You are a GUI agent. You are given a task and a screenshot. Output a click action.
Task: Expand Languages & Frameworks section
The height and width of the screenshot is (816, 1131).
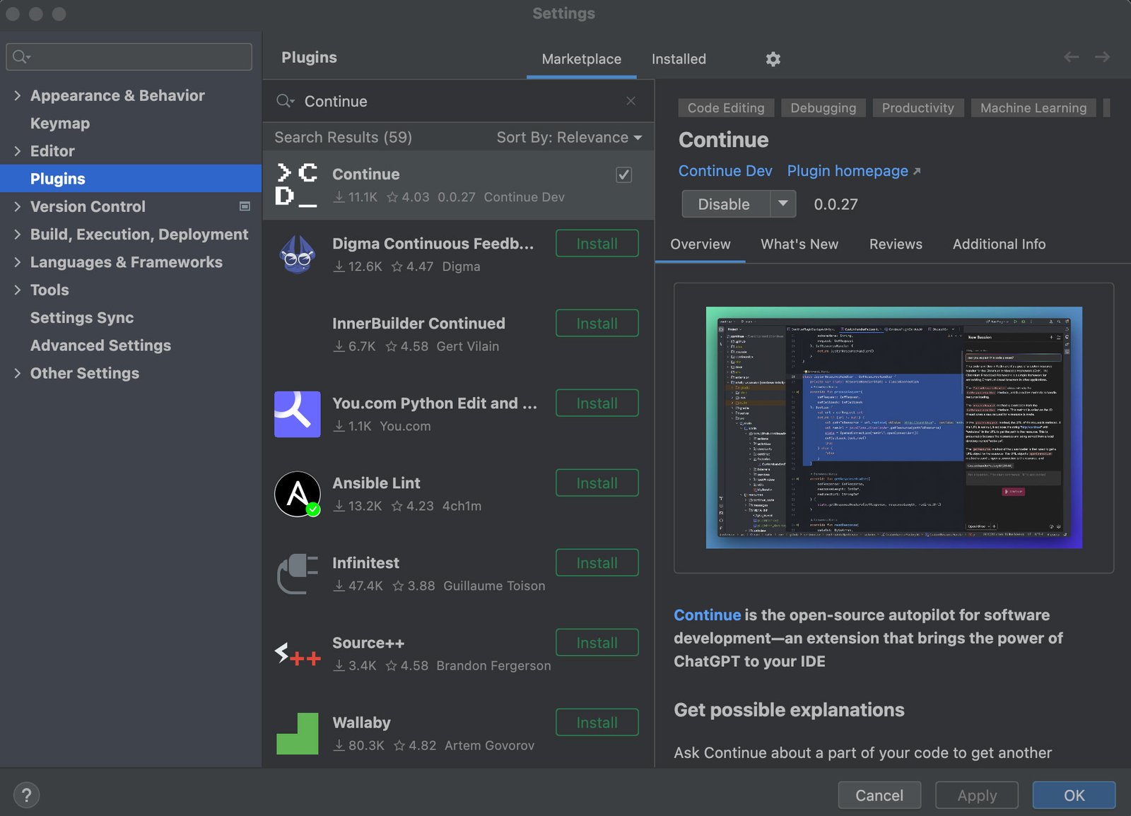17,262
